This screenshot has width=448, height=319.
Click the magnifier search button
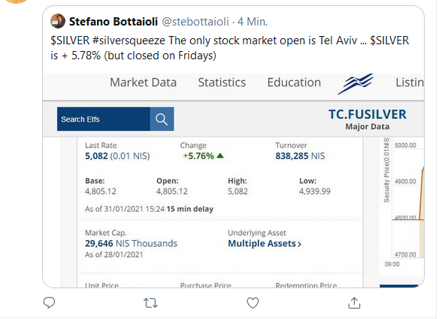pyautogui.click(x=162, y=119)
